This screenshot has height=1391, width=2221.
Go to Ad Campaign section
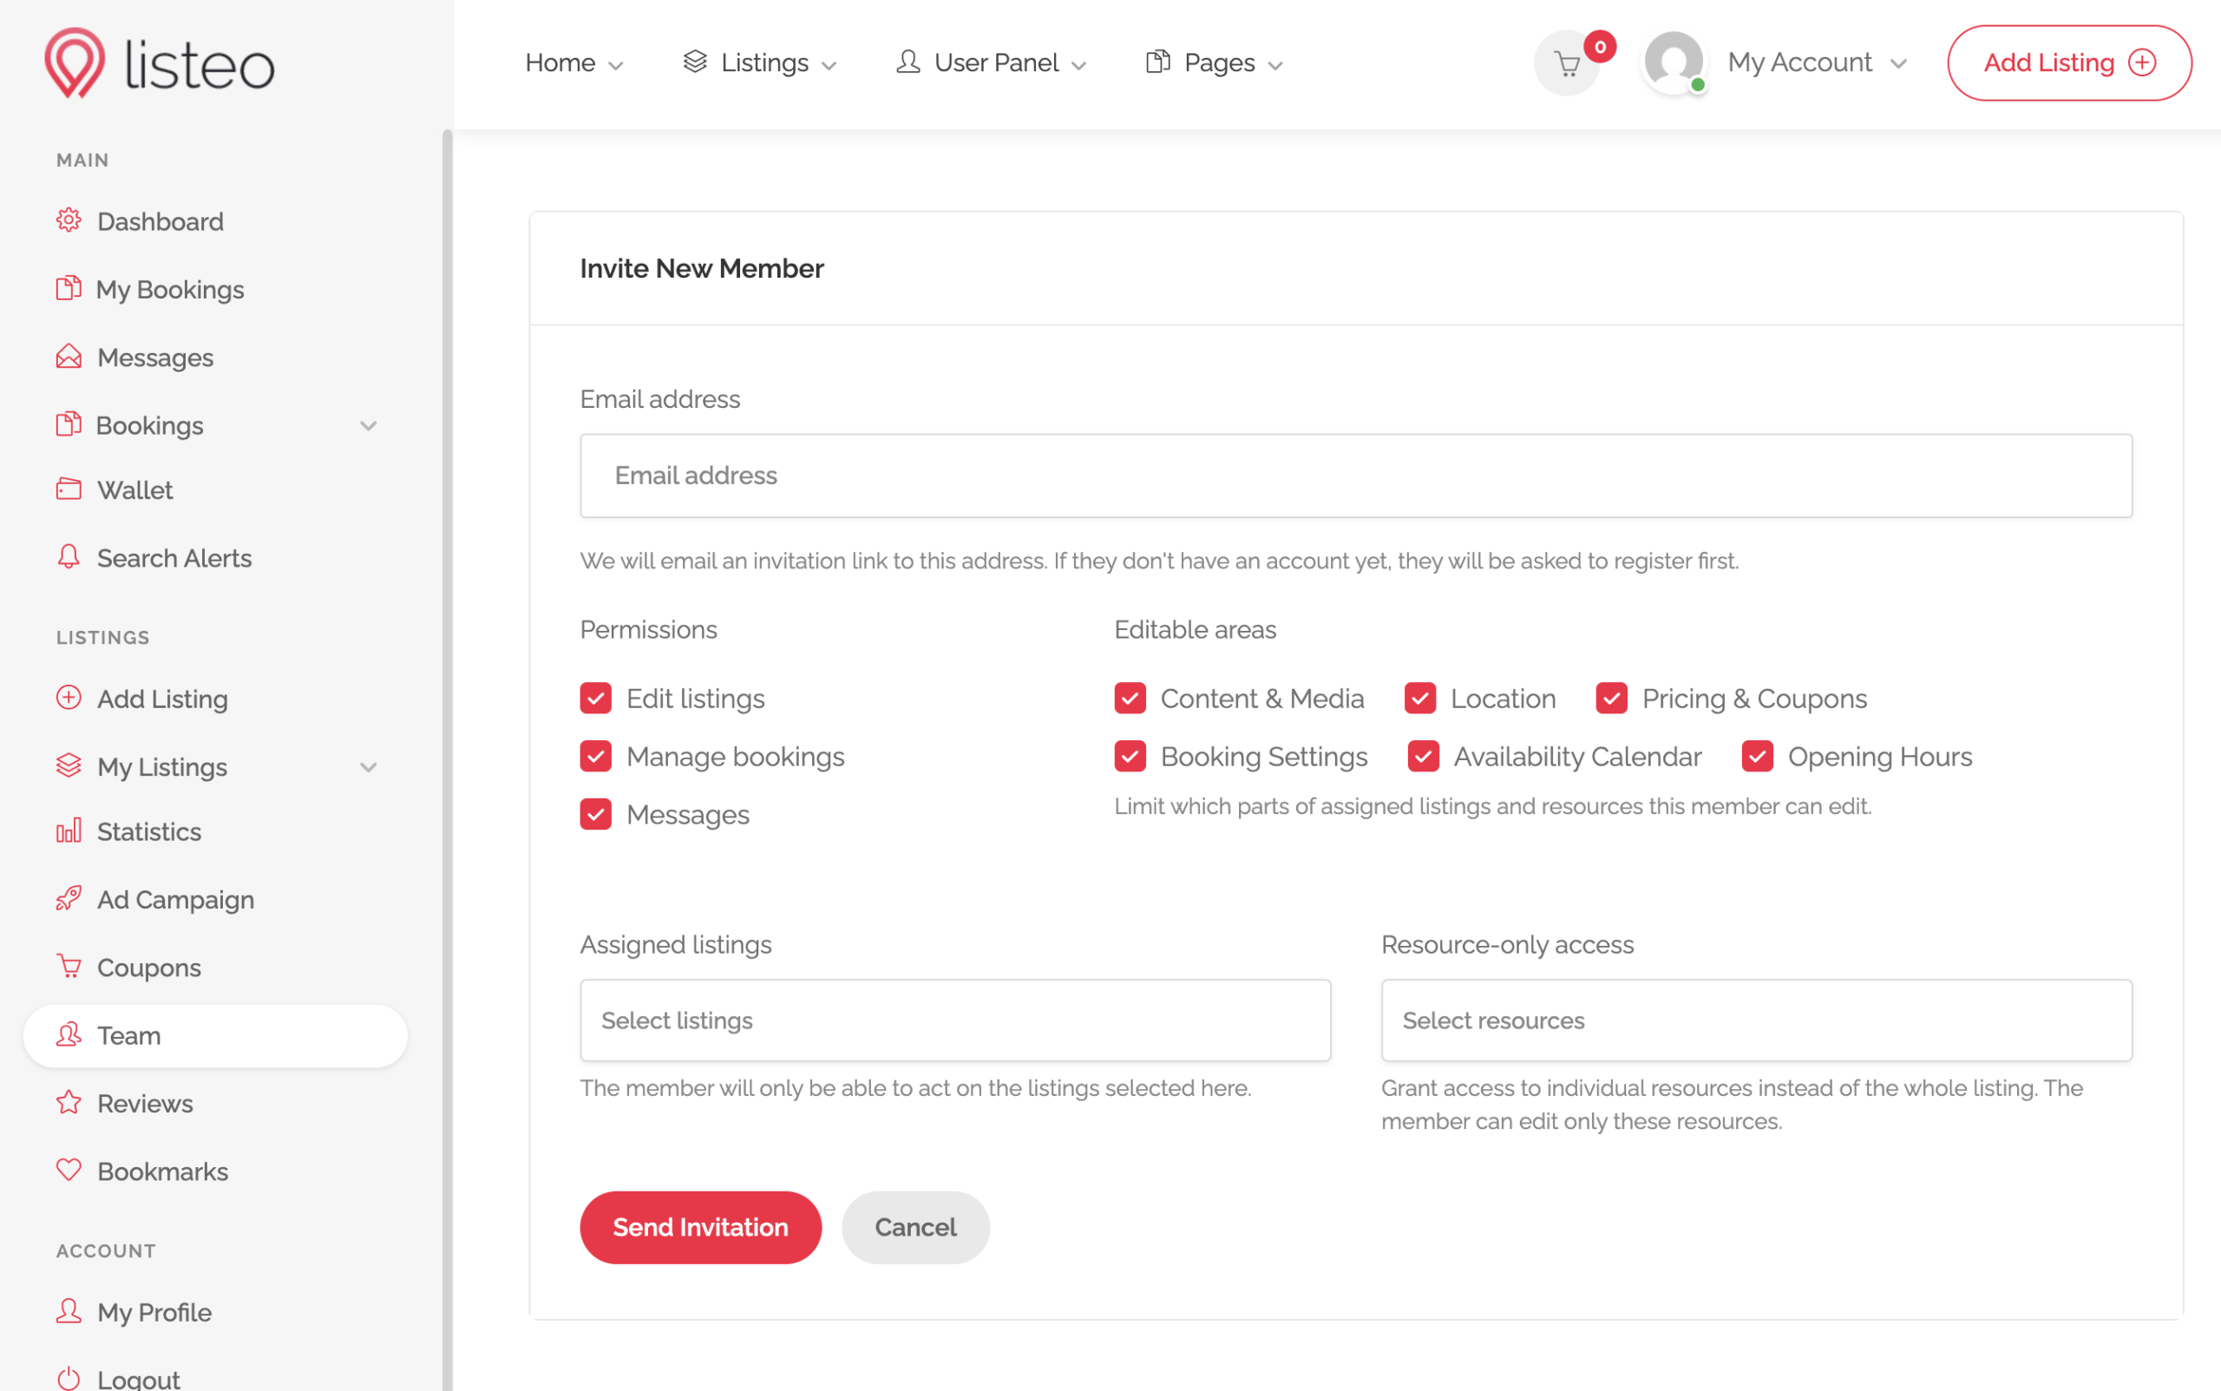(x=215, y=900)
